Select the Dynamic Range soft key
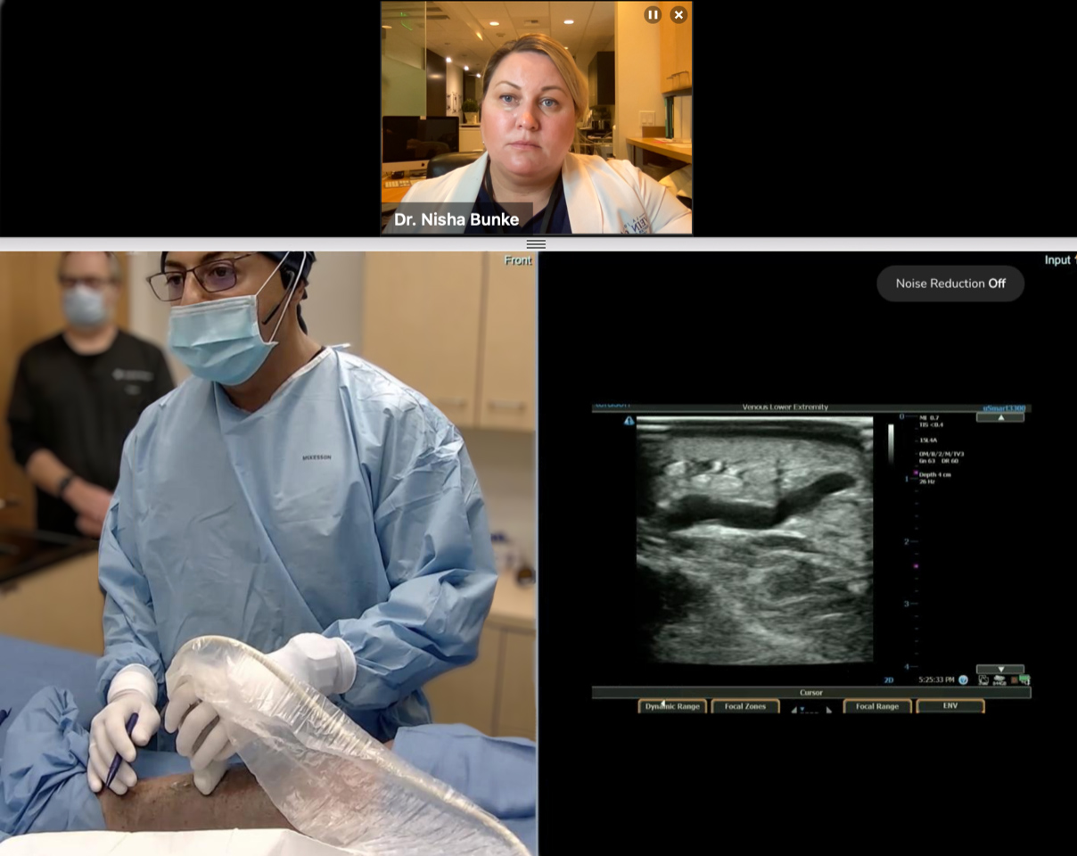Image resolution: width=1077 pixels, height=856 pixels. tap(672, 706)
